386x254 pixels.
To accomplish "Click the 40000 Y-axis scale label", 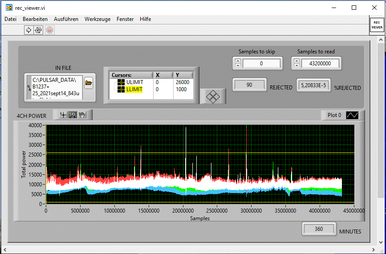I will (35, 125).
